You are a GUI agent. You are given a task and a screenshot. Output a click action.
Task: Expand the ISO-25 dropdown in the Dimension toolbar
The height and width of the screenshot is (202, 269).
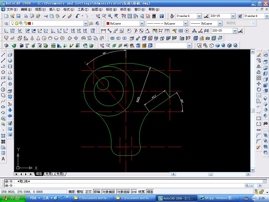coord(235,31)
